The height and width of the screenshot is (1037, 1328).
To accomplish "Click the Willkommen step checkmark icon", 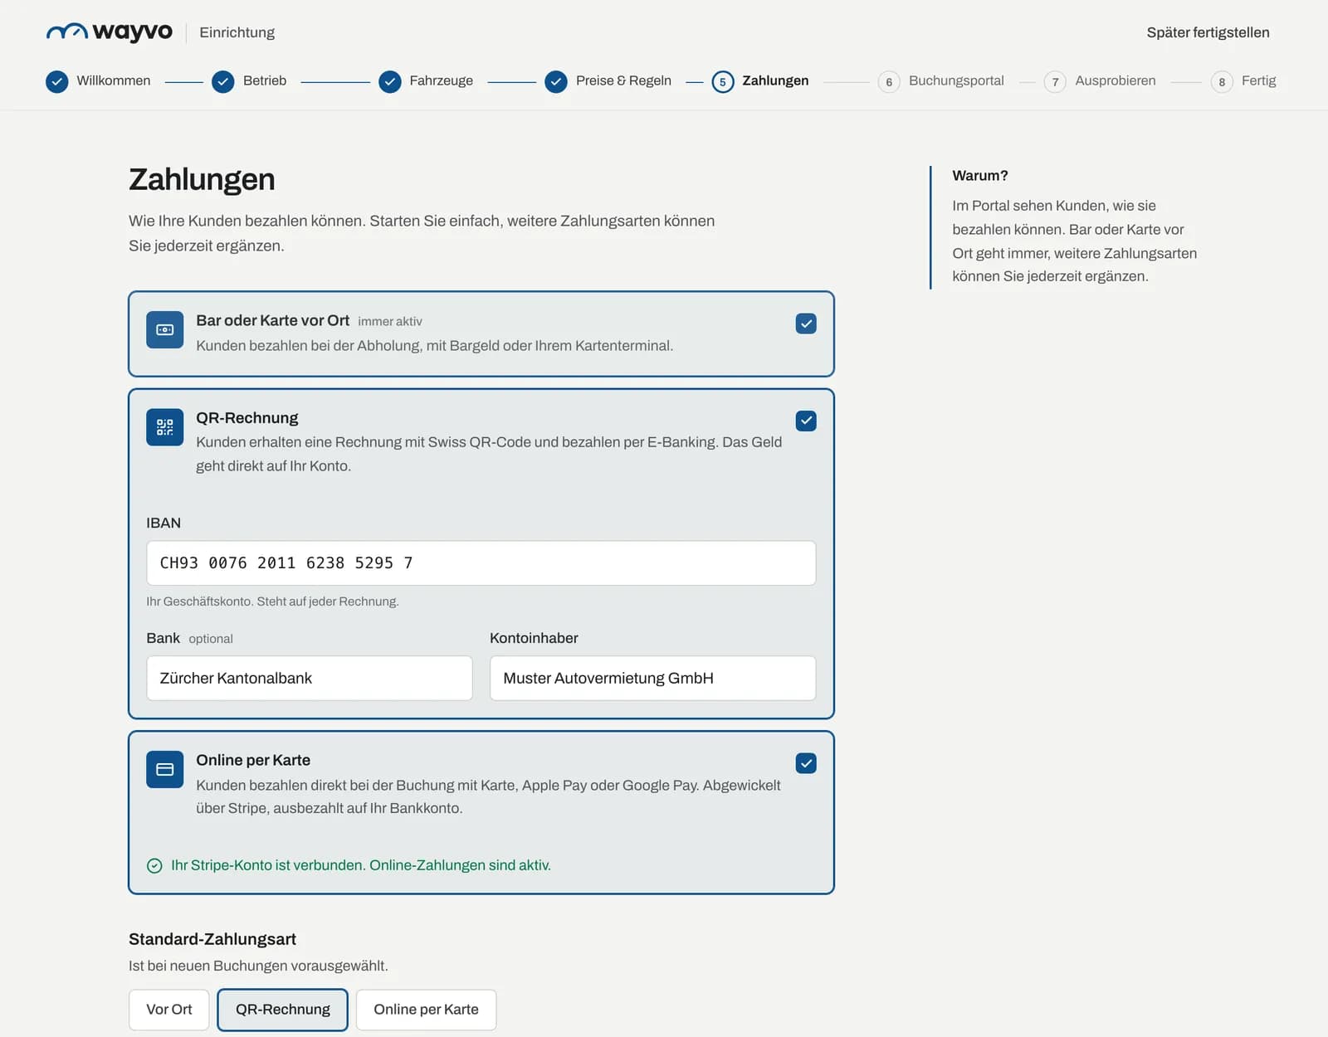I will (x=56, y=81).
